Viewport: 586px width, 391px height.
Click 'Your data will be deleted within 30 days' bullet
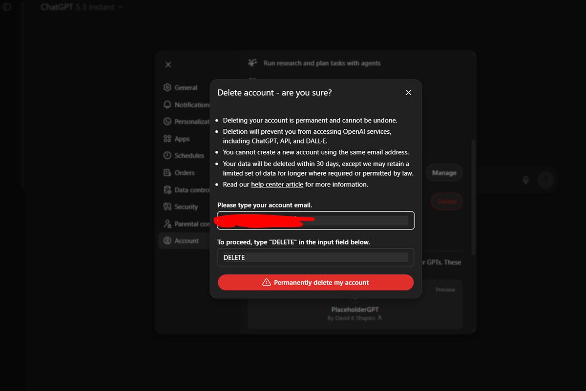[318, 168]
